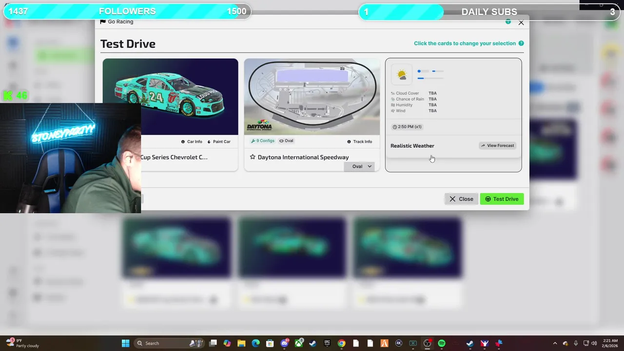Start the session with Test Drive button
This screenshot has width=624, height=351.
pos(502,199)
